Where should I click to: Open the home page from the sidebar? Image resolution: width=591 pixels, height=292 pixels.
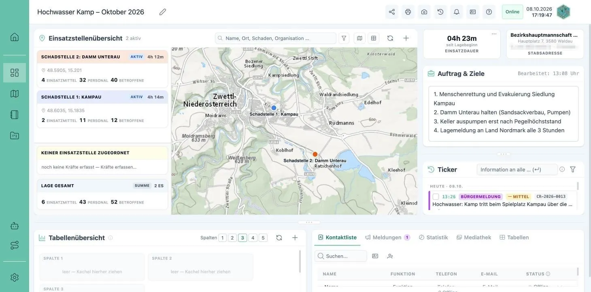point(15,37)
